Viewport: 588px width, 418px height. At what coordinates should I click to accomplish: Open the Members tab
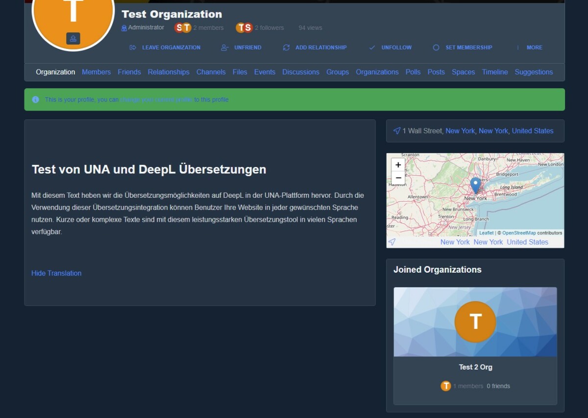pyautogui.click(x=96, y=72)
